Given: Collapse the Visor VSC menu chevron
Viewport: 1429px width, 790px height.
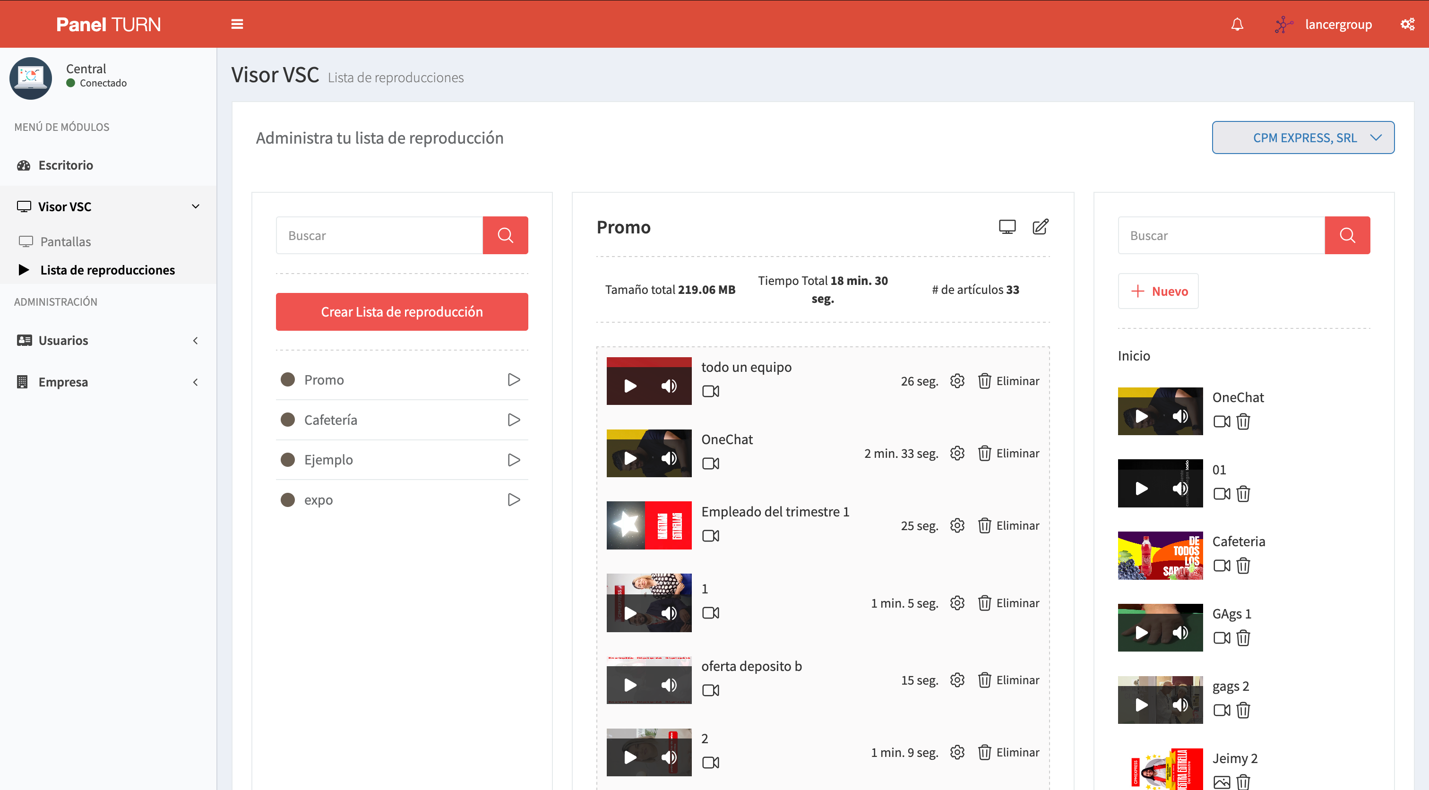Looking at the screenshot, I should [x=195, y=206].
